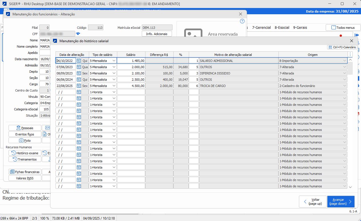Click the Voltar (page up) button
The image size is (361, 221).
(x=313, y=202)
